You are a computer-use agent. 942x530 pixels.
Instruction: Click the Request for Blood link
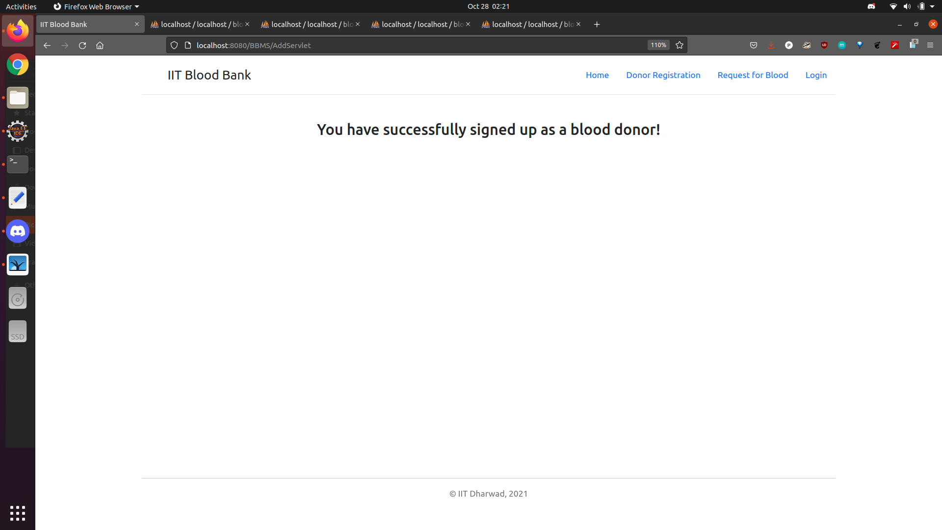(x=753, y=75)
